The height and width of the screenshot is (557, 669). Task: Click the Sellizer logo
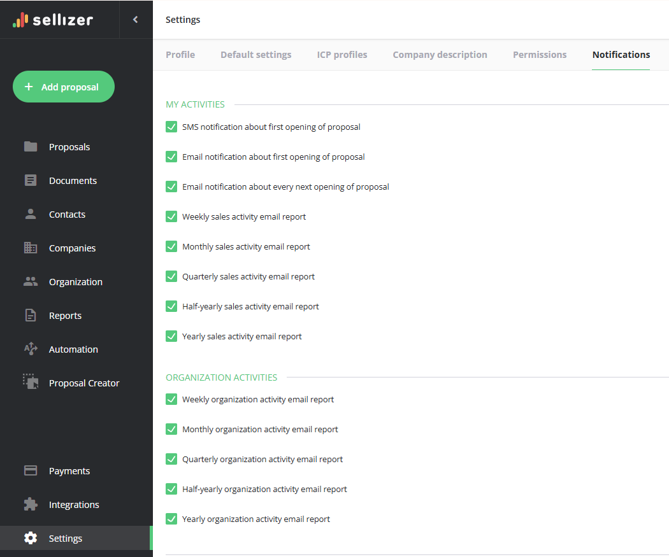pyautogui.click(x=53, y=20)
